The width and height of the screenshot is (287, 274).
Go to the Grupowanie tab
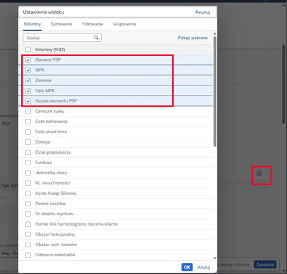(124, 24)
